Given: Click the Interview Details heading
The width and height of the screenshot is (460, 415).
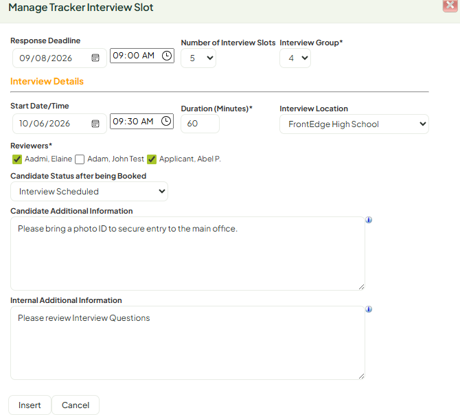Looking at the screenshot, I should coord(47,81).
